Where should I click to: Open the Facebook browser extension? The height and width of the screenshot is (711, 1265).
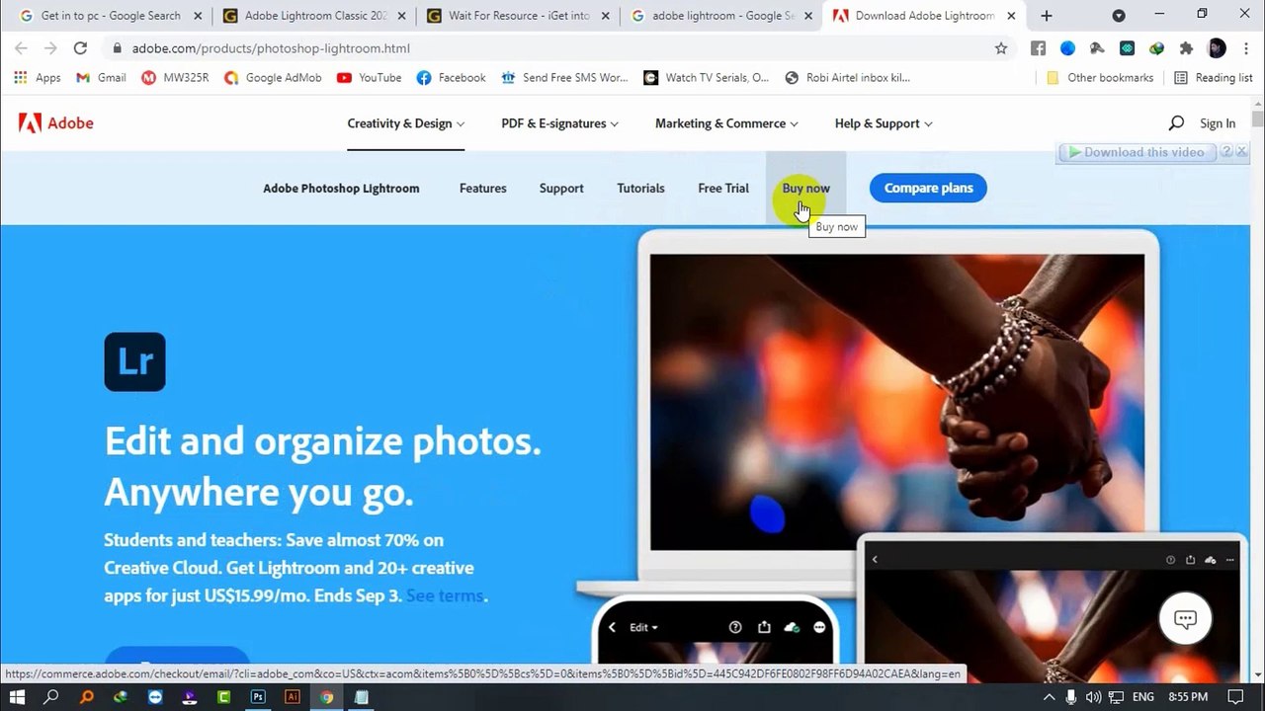pyautogui.click(x=1038, y=48)
